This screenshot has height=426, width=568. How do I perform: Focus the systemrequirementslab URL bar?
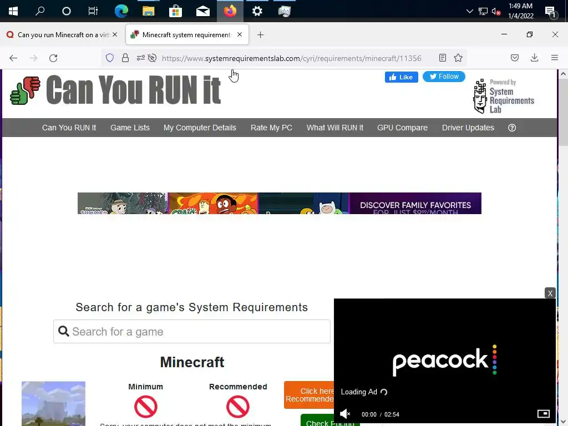point(292,58)
